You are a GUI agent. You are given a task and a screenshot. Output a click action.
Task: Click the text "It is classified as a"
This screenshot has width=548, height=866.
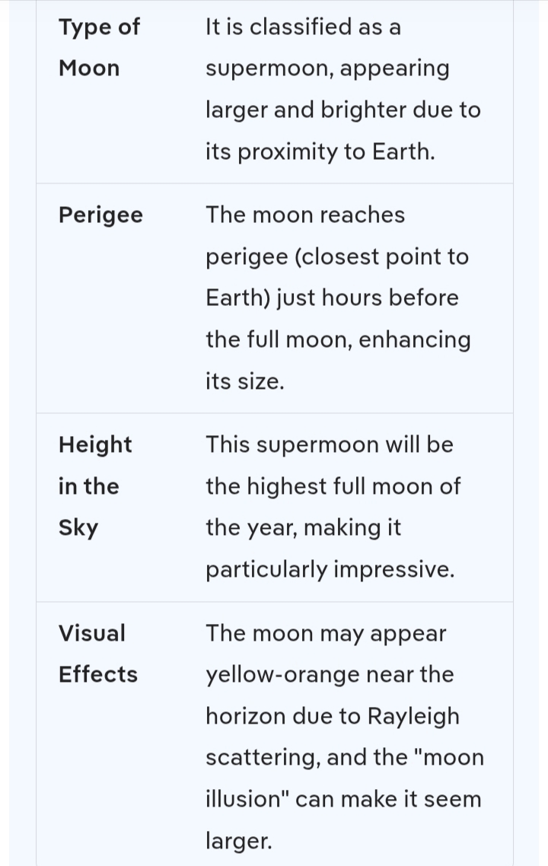(303, 27)
